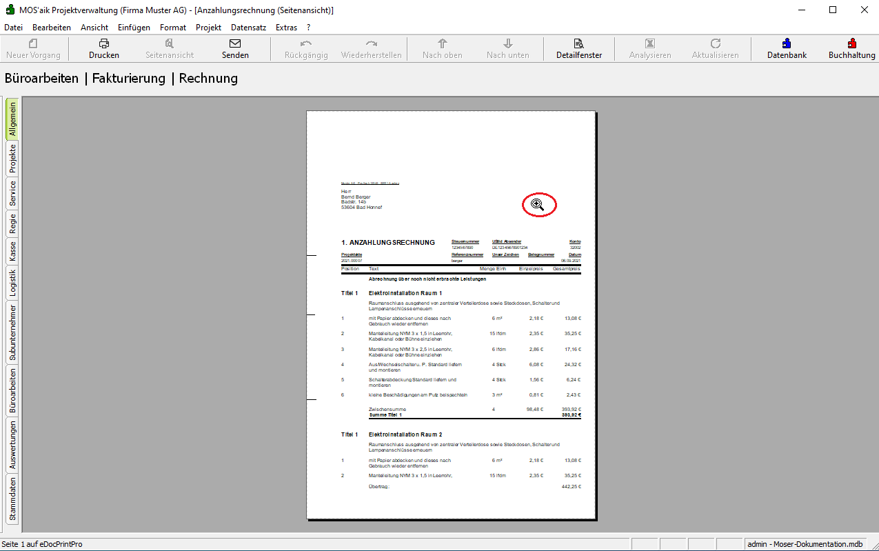Screen dimensions: 879x551
Task: Select the Stammdaten side tab
Action: point(12,499)
